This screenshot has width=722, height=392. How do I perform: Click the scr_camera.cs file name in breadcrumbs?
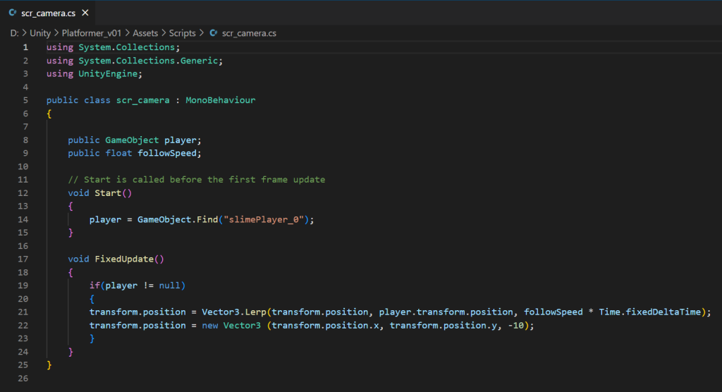pyautogui.click(x=249, y=33)
